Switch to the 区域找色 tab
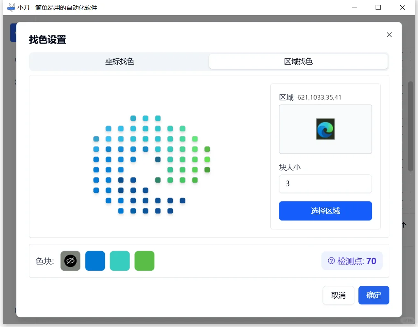Screen dimensions: 418x327 (298, 61)
